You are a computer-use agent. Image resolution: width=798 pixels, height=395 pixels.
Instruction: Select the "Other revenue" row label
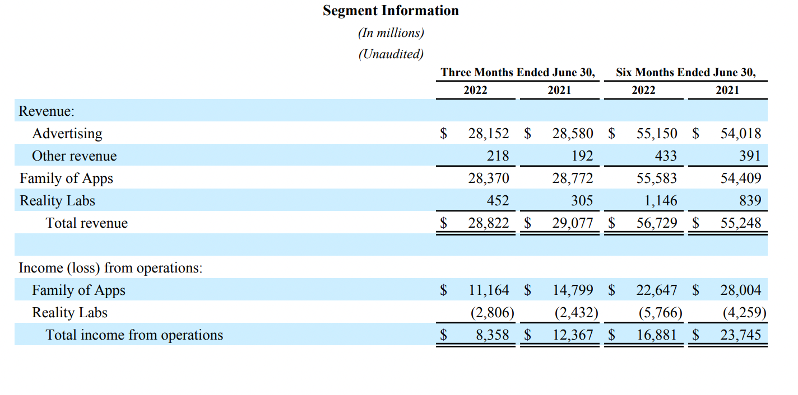click(75, 156)
